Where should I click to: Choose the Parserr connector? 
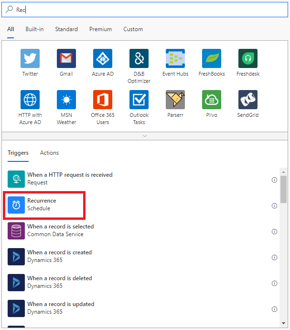(x=175, y=100)
